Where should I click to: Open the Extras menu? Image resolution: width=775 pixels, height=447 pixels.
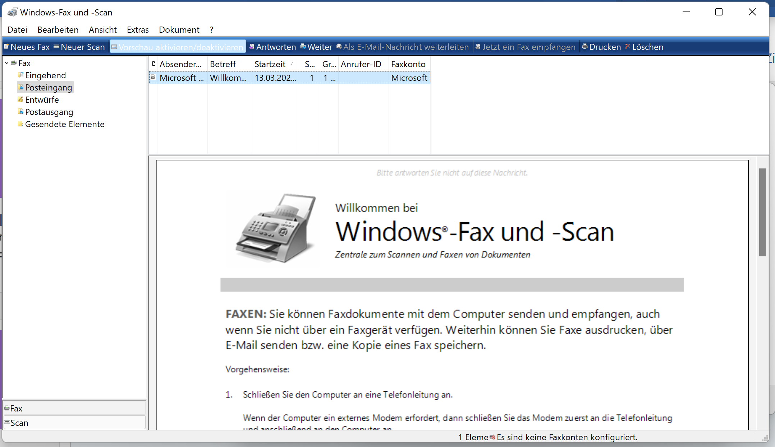tap(138, 30)
